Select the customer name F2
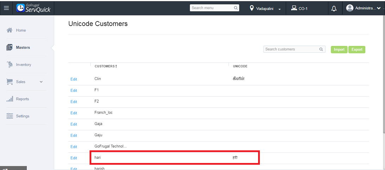 (97, 101)
